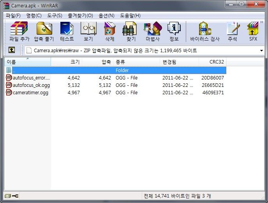Viewport: 268px width, 203px height.
Task: Click the OGG icon of cameratimer.ogg
Action: coord(9,92)
